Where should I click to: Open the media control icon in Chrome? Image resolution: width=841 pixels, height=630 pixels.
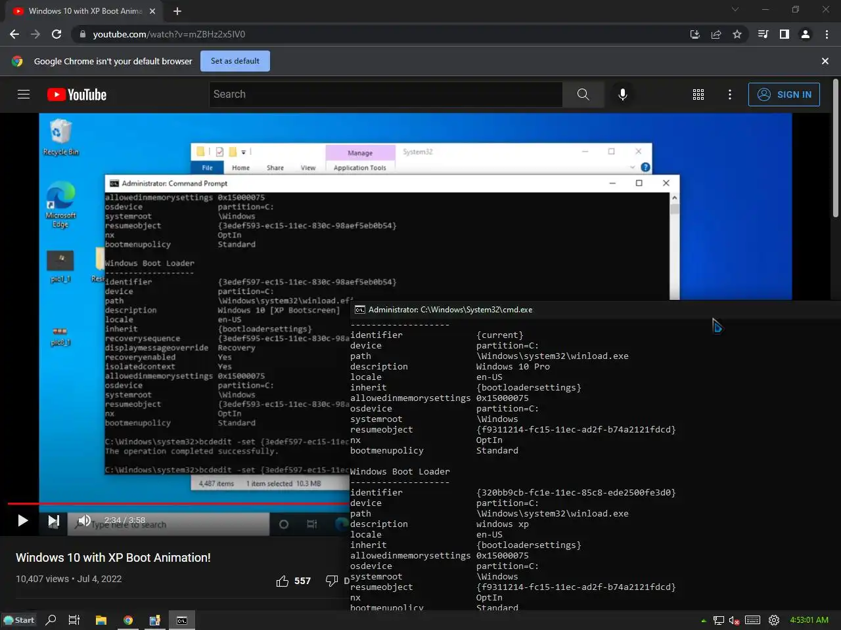coord(763,34)
